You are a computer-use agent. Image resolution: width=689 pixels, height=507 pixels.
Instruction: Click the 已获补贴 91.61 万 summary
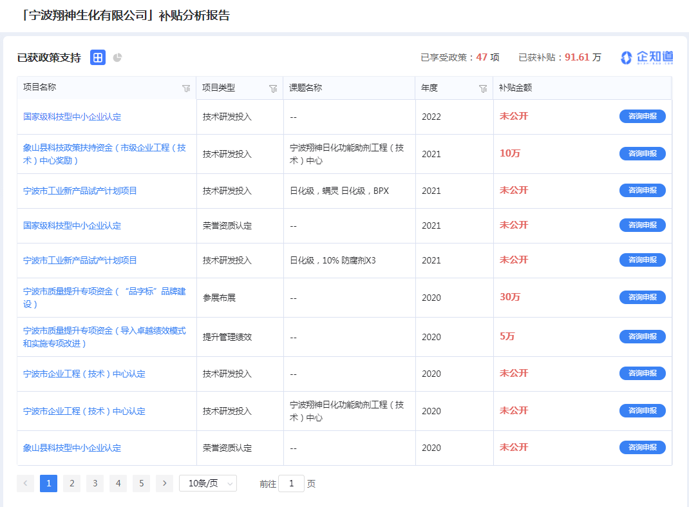point(560,57)
